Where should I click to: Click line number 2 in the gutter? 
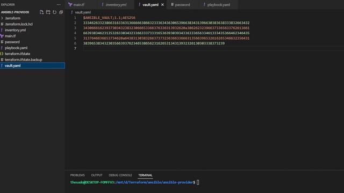click(75, 23)
